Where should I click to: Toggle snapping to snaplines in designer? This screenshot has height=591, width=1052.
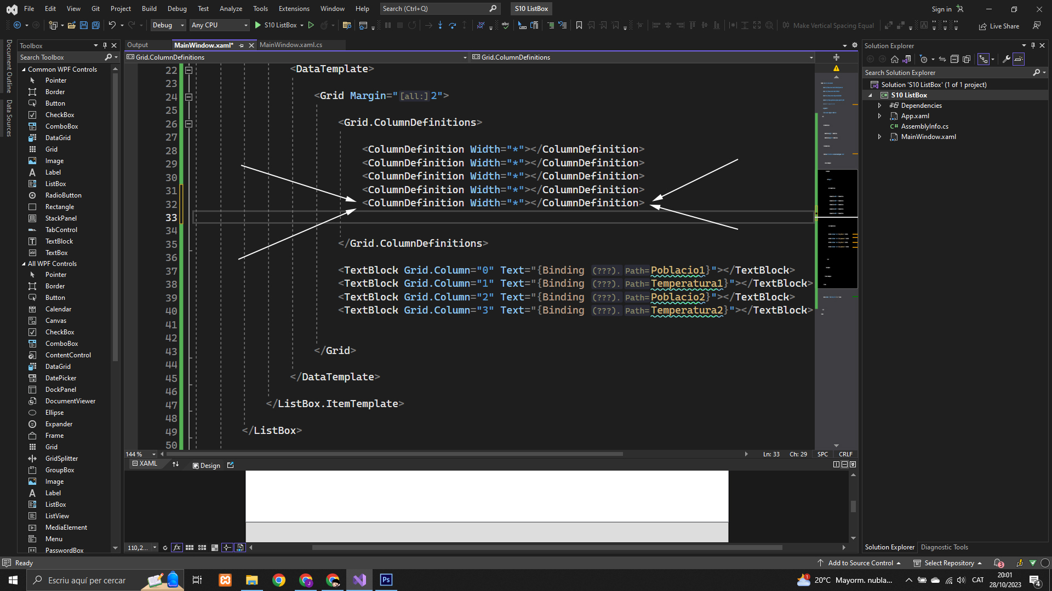[x=227, y=548]
